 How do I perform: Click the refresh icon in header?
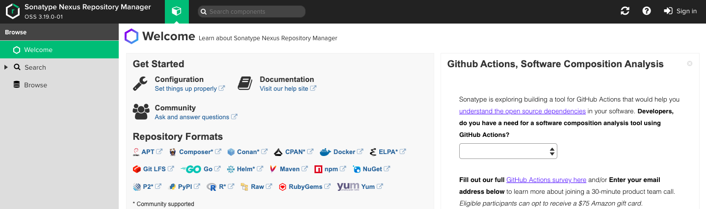pyautogui.click(x=625, y=11)
